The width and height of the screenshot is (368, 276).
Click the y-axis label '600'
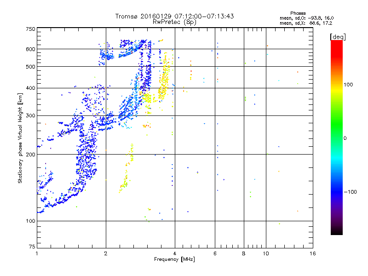click(30, 49)
